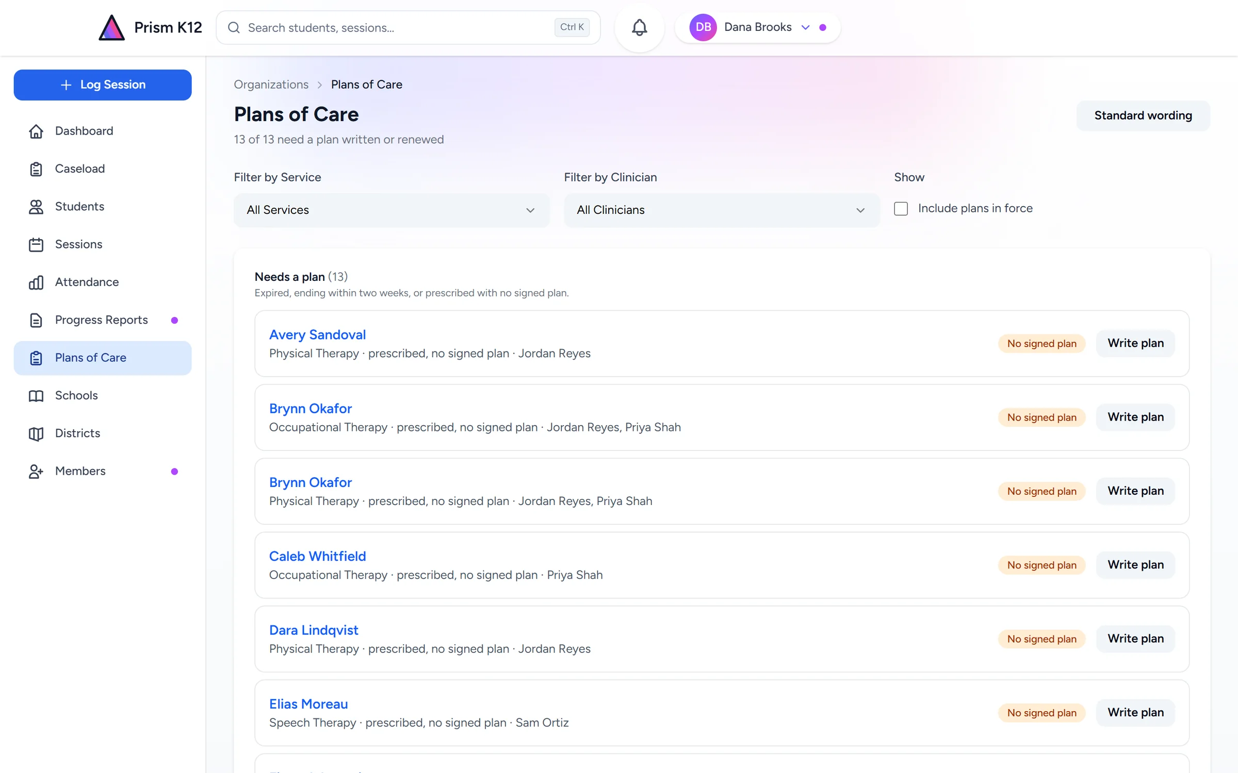
Task: Open Attendance from the sidebar
Action: 103,282
